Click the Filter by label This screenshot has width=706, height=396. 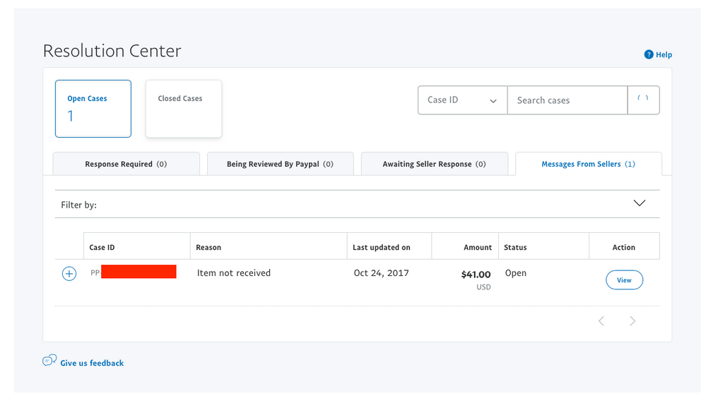78,205
